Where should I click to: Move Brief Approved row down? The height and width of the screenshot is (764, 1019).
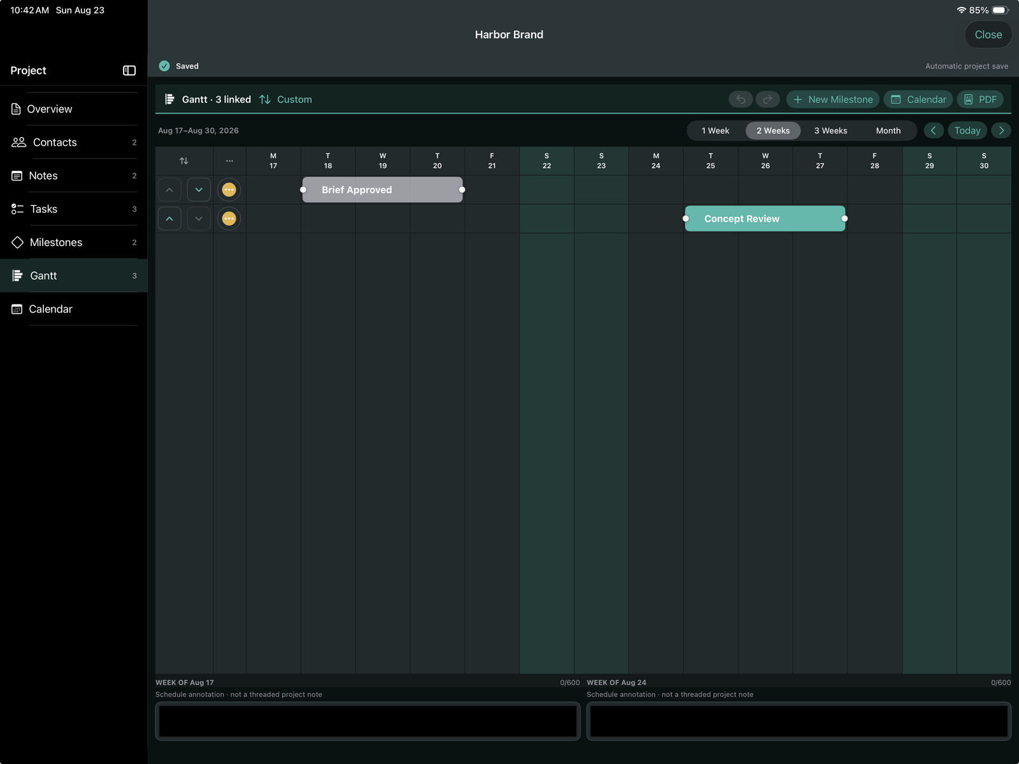click(199, 190)
